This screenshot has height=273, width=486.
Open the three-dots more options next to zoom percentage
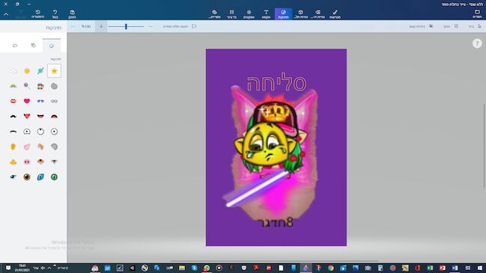(x=73, y=27)
